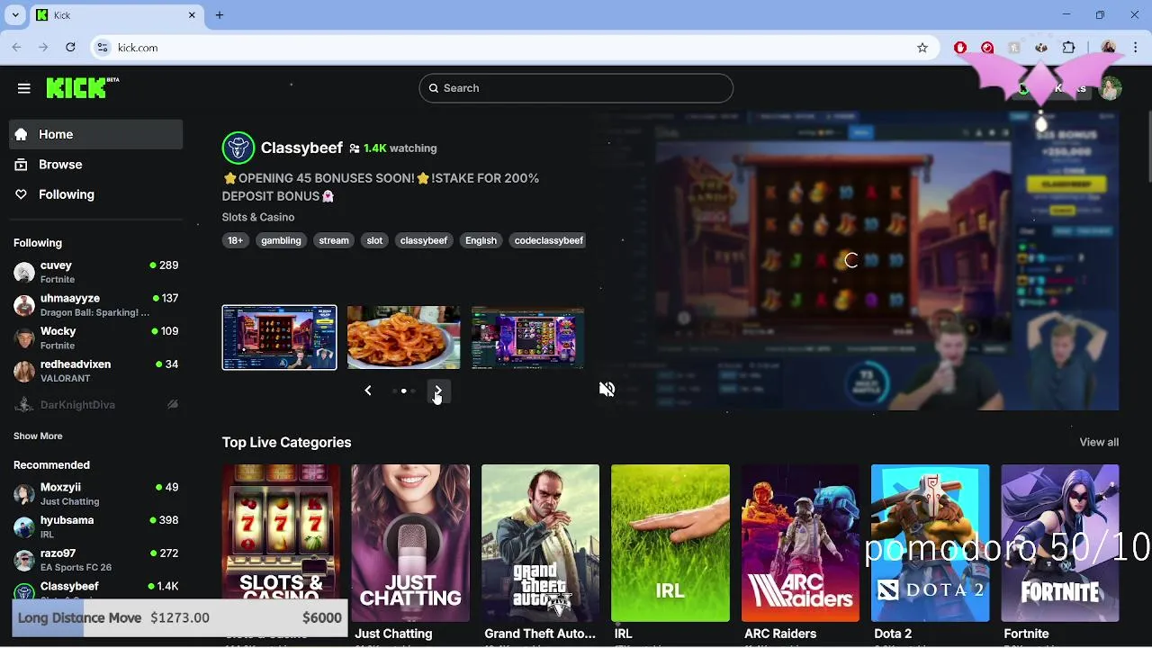Viewport: 1152px width, 648px height.
Task: Select the 18+ tag
Action: coord(235,240)
